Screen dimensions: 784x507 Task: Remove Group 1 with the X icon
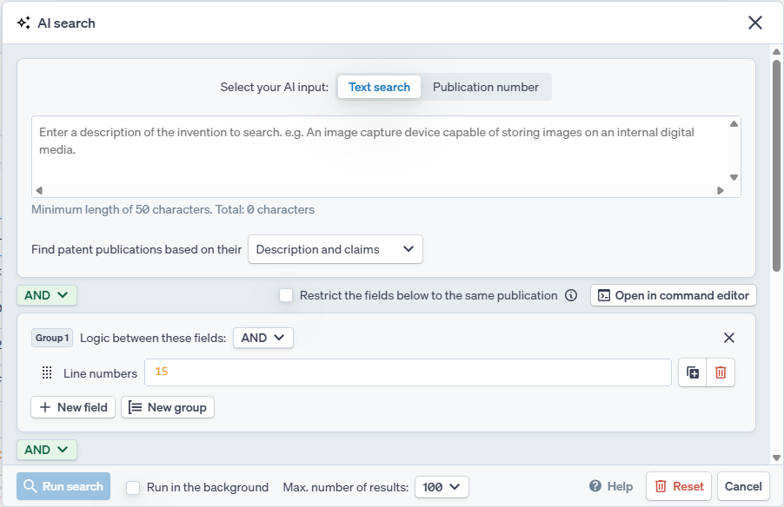click(729, 338)
